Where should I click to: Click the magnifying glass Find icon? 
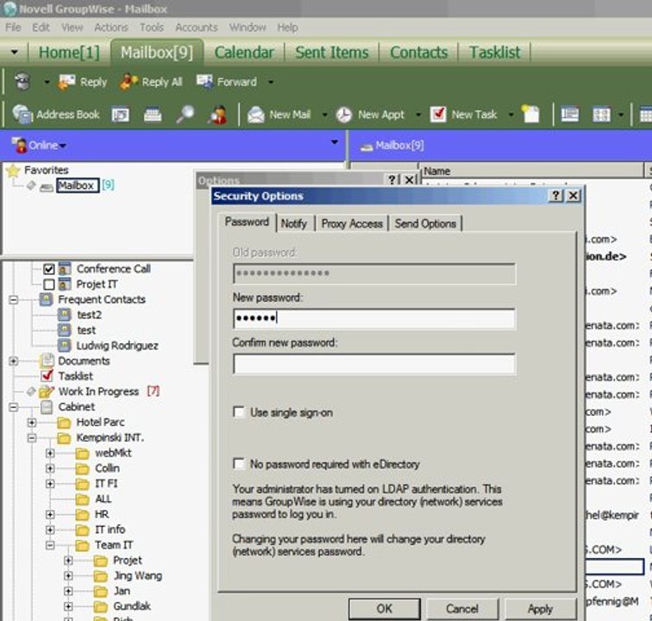[x=185, y=115]
